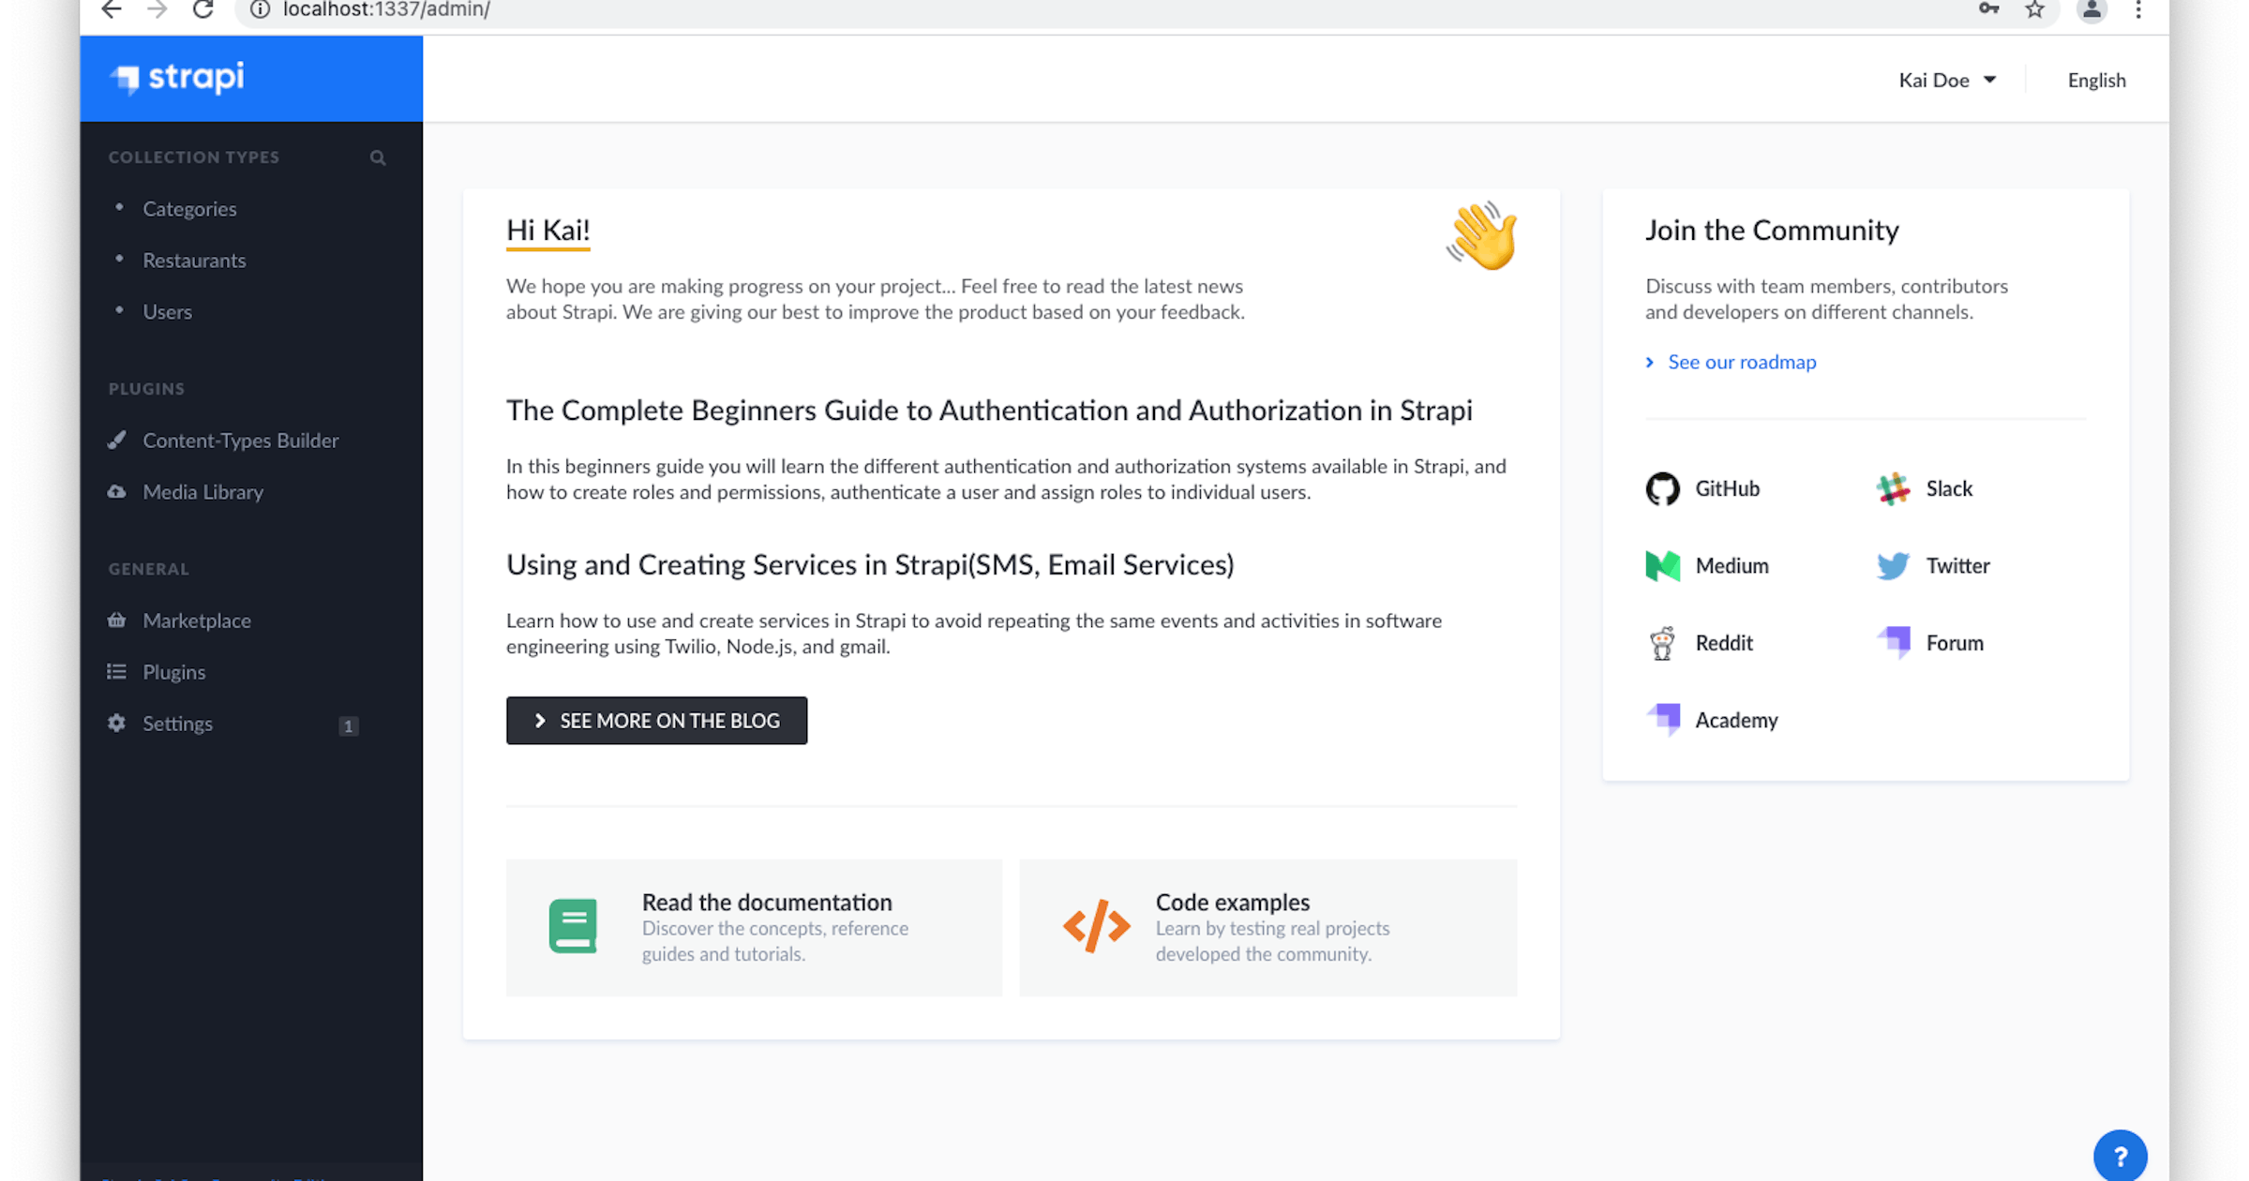Expand the Kai Doe user dropdown
2249x1181 pixels.
tap(1946, 81)
